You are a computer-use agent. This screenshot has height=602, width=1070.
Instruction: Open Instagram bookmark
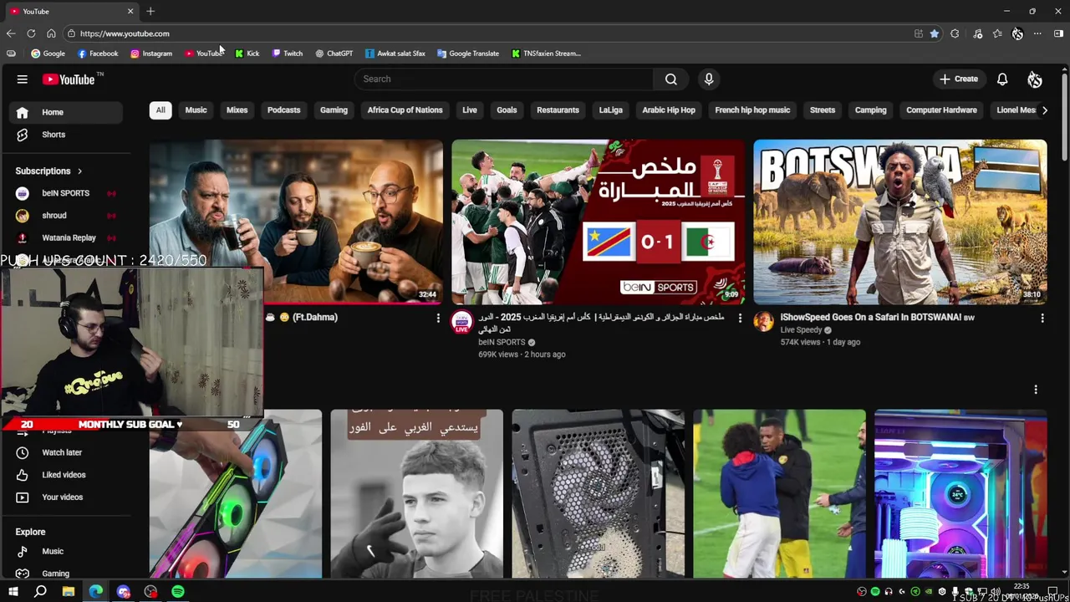(151, 54)
